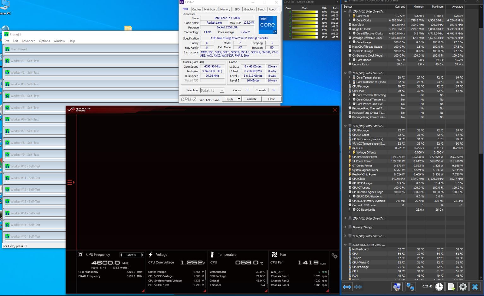
Task: Click Intel Core i7 logo in CPU-Z
Action: coord(268,25)
